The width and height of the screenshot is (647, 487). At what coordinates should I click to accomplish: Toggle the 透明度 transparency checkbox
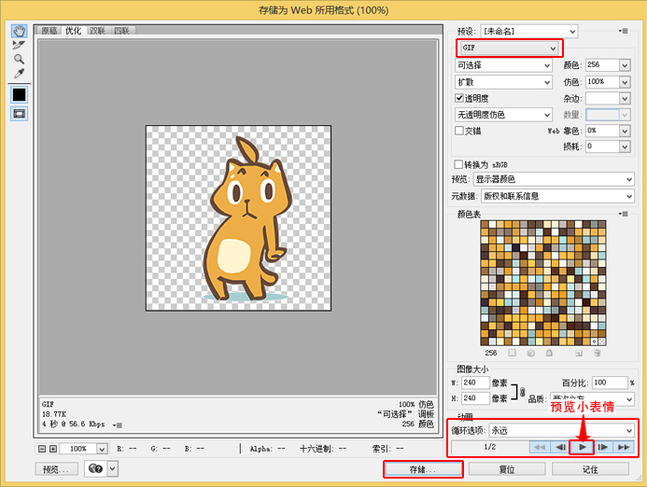coord(459,98)
